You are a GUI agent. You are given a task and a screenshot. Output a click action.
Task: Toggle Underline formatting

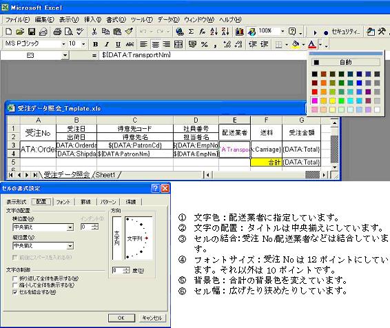(118, 45)
